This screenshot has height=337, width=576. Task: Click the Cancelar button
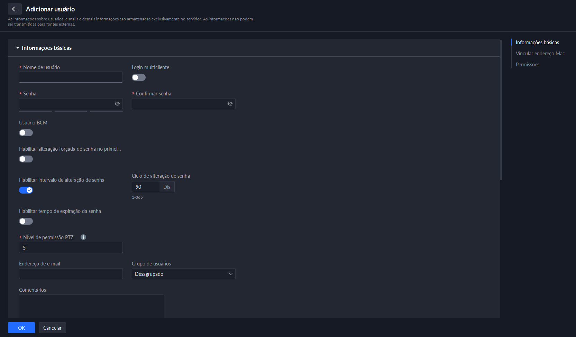pyautogui.click(x=52, y=328)
